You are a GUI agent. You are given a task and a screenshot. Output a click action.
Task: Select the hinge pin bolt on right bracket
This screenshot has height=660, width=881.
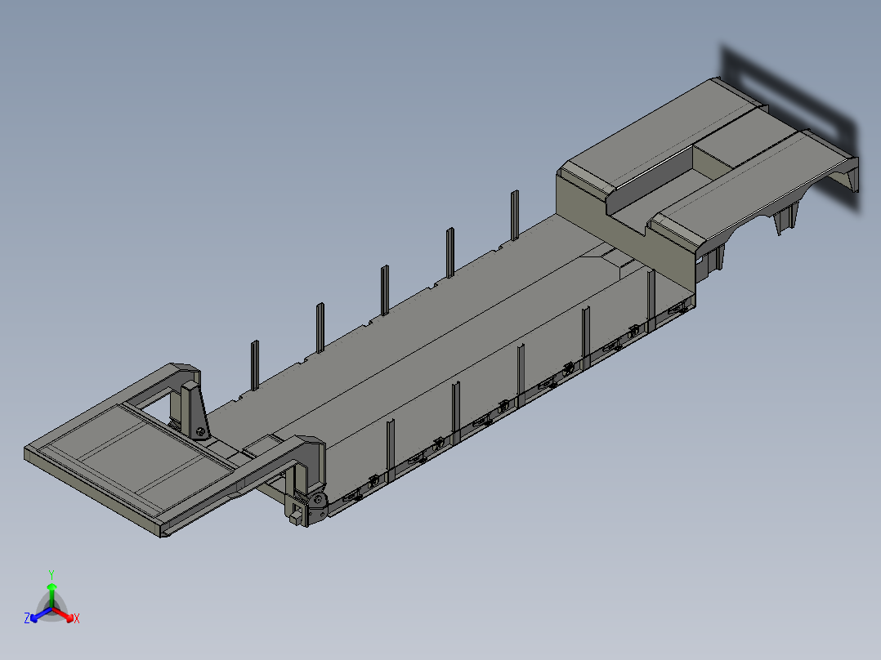click(x=317, y=499)
